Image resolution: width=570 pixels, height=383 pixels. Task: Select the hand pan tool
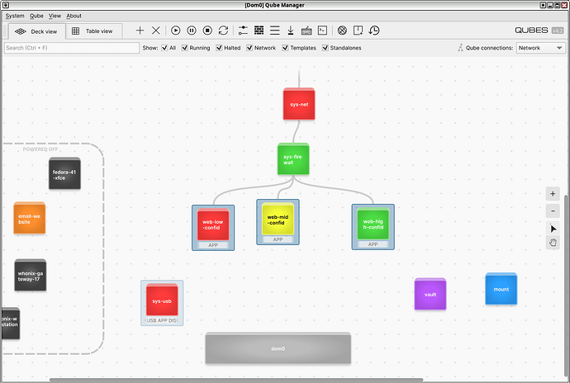pyautogui.click(x=553, y=243)
